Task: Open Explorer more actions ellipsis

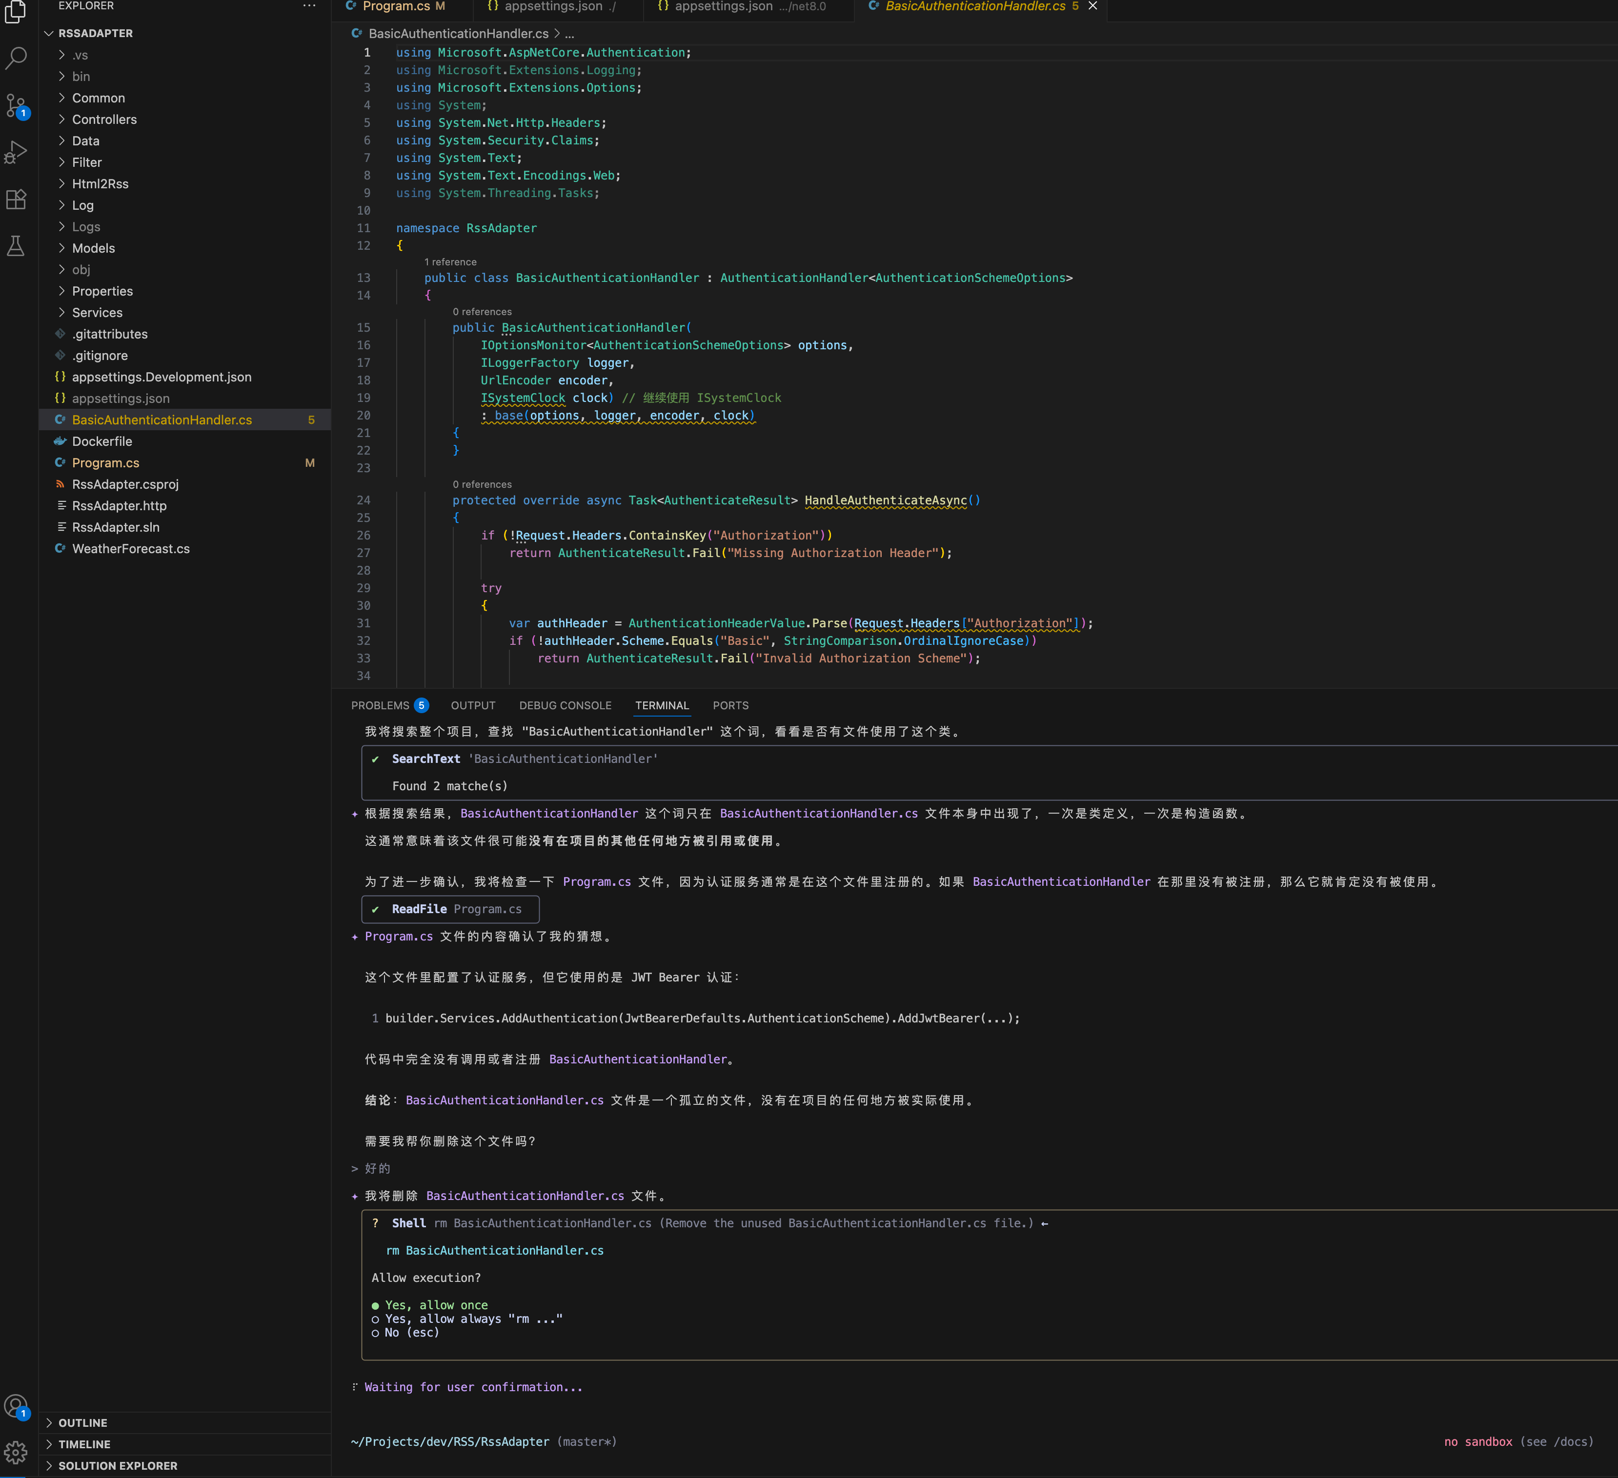Action: (x=309, y=6)
